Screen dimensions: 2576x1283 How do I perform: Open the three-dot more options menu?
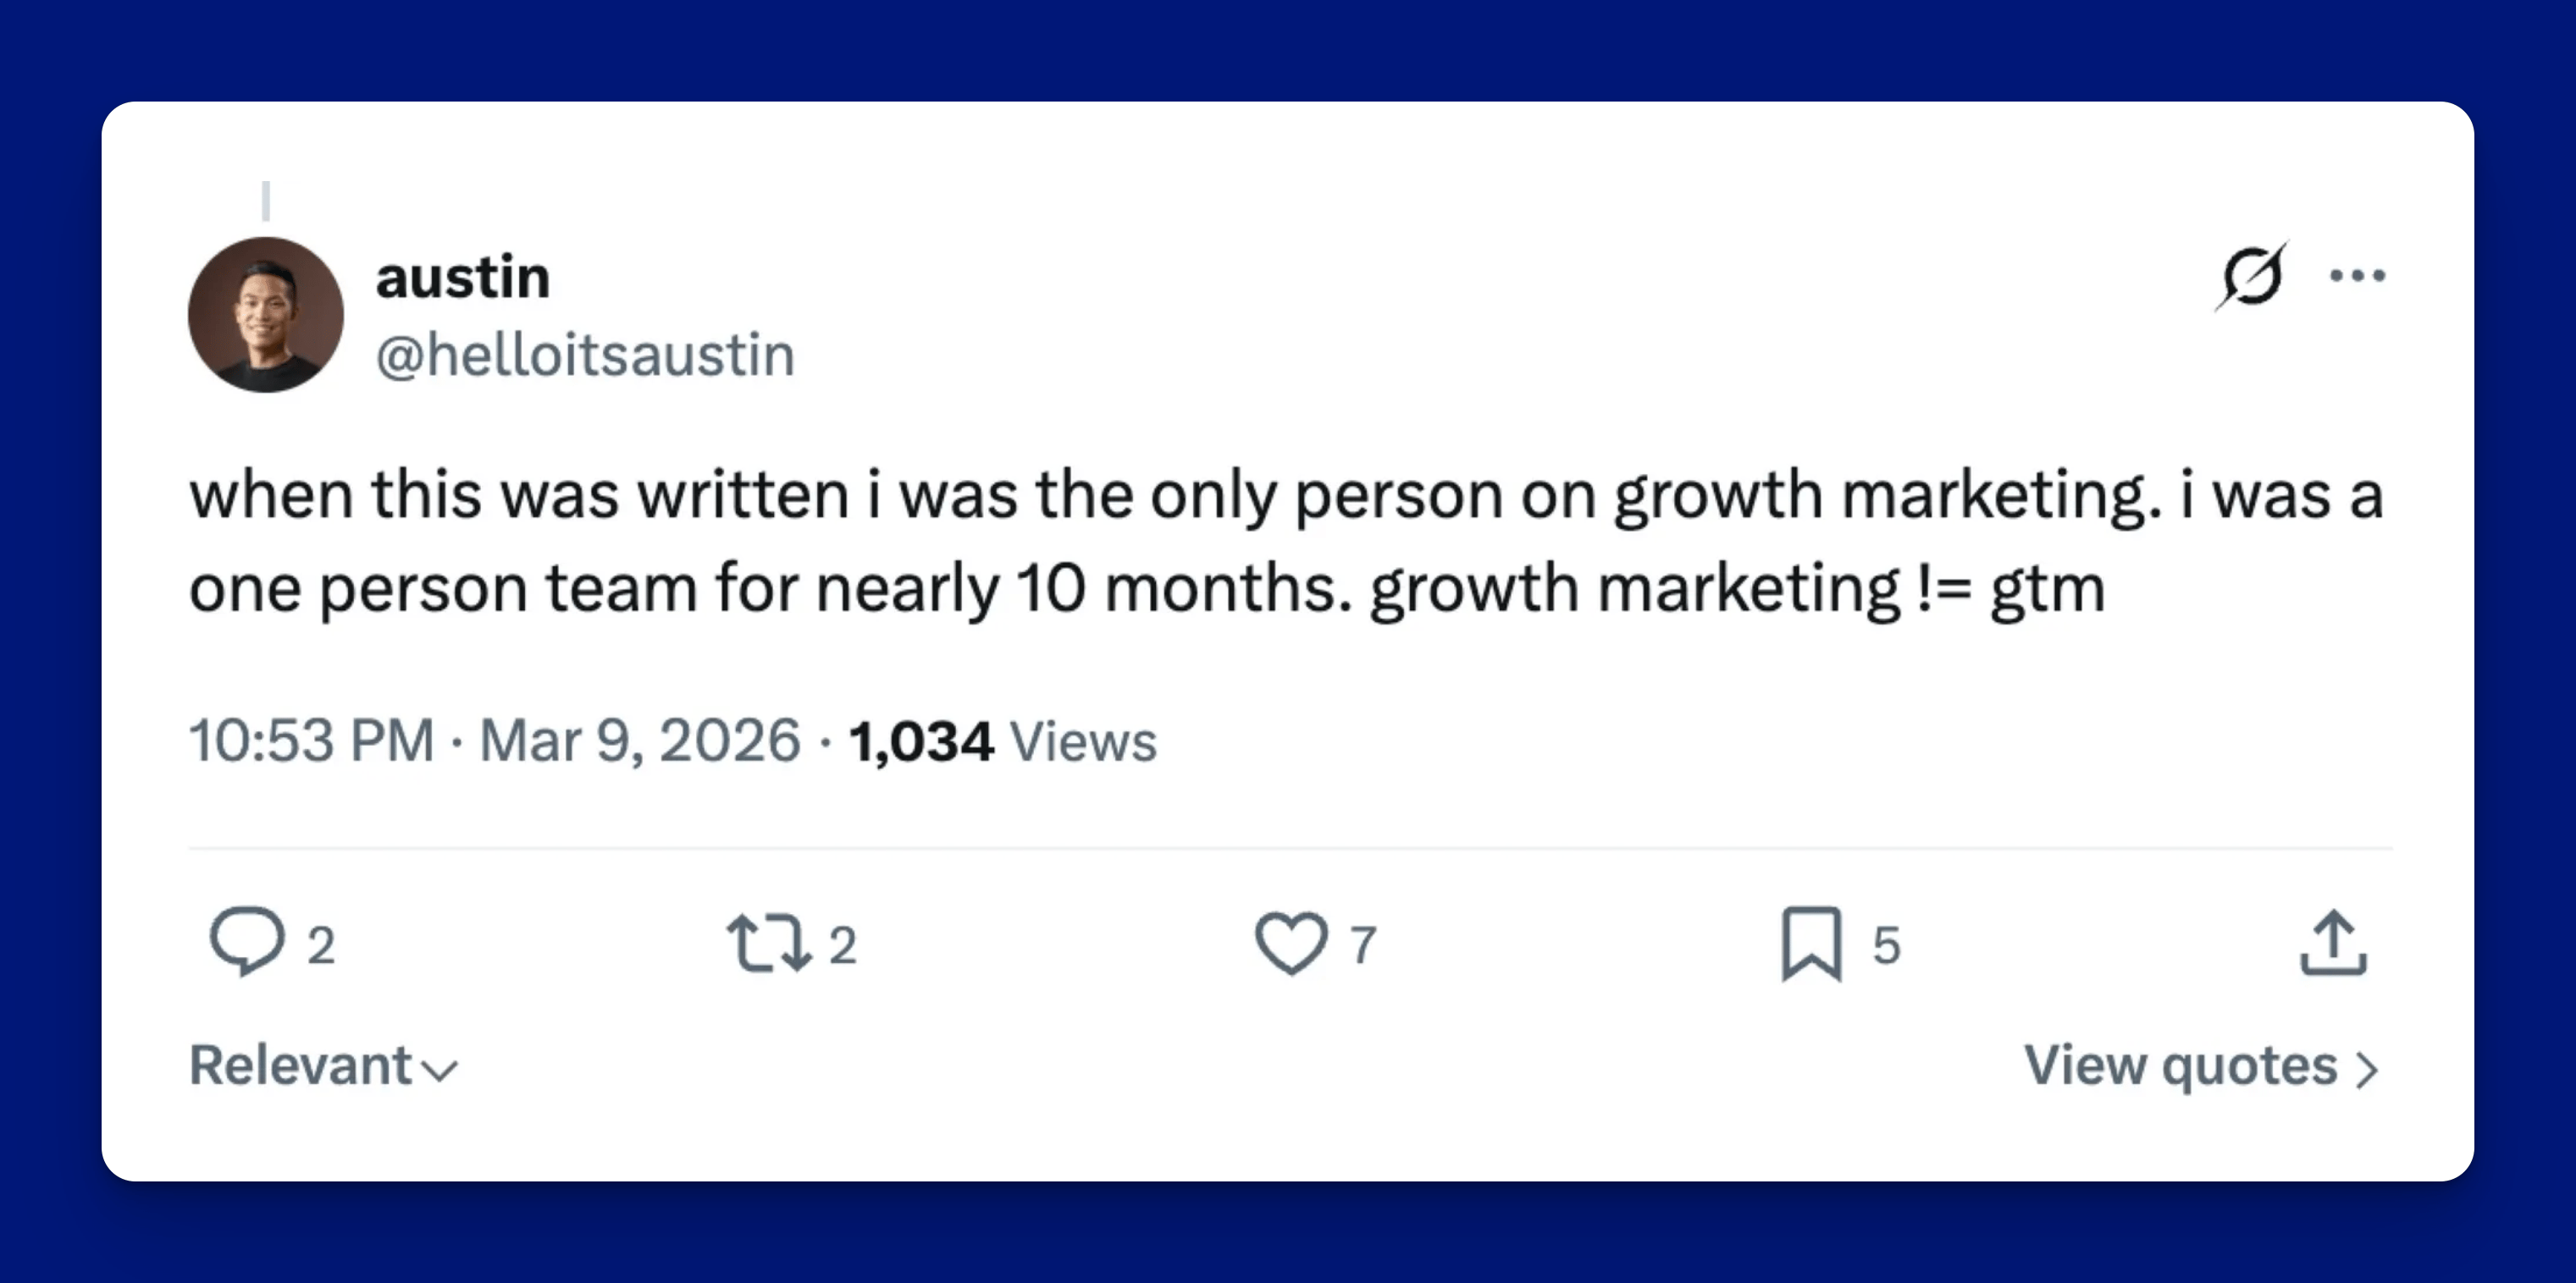pos(2357,276)
